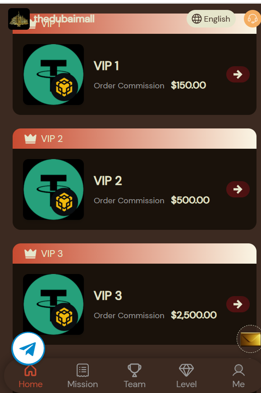The width and height of the screenshot is (261, 393).
Task: Open the golden envelope message icon
Action: click(x=250, y=339)
